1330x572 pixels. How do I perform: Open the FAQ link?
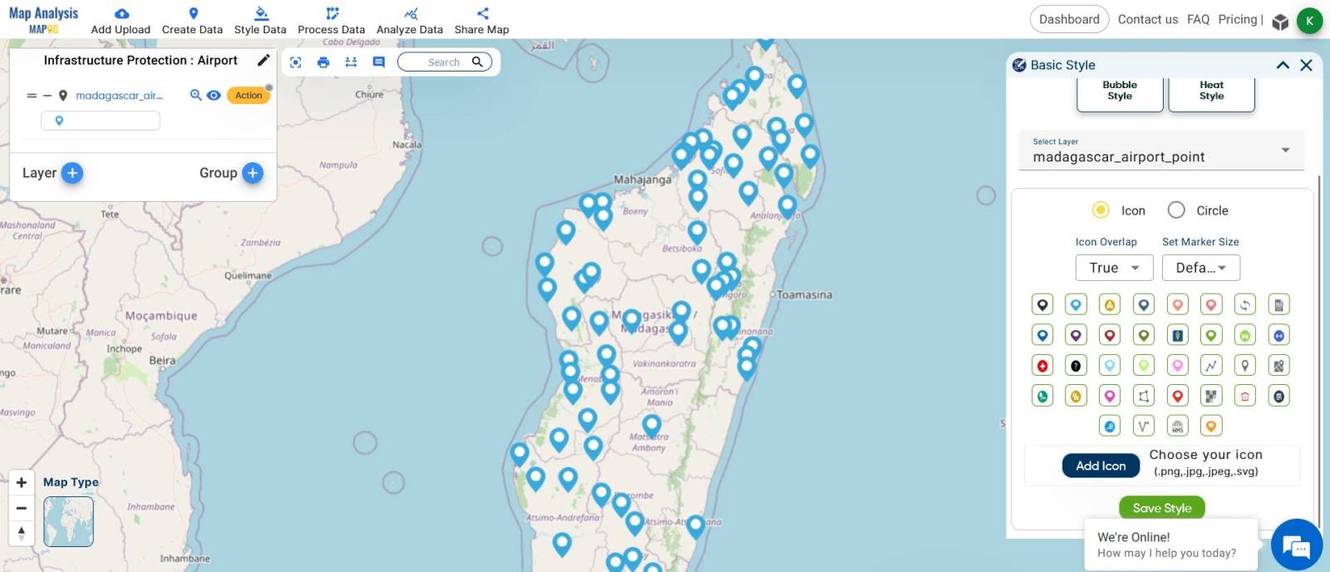1198,19
